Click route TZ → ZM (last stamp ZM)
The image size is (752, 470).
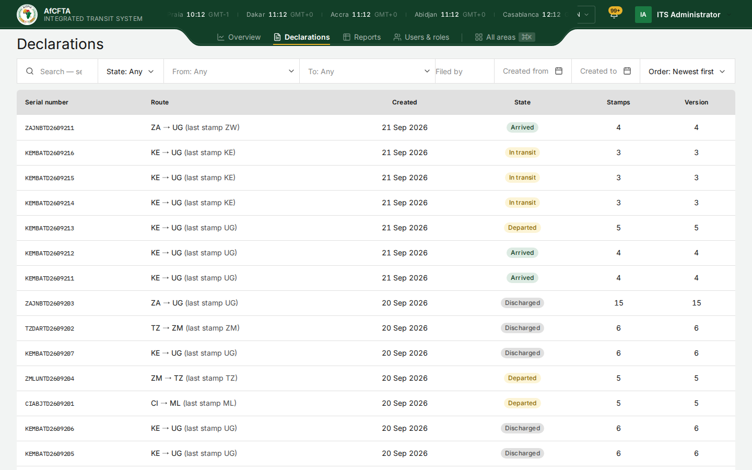195,328
